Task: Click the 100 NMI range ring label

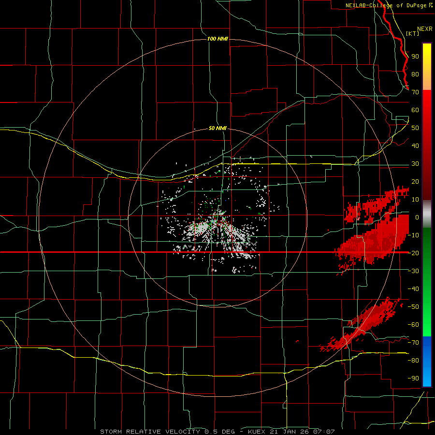Action: (218, 39)
